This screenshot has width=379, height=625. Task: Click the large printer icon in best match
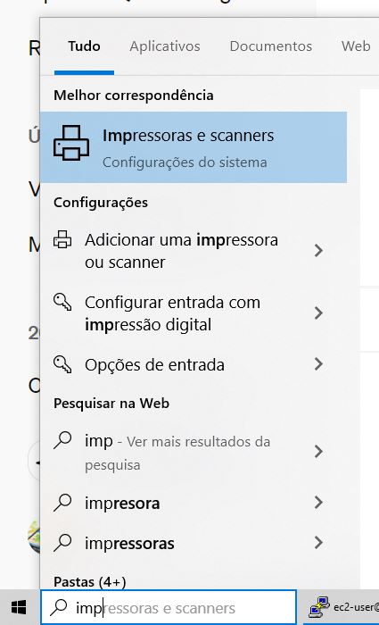[x=71, y=143]
